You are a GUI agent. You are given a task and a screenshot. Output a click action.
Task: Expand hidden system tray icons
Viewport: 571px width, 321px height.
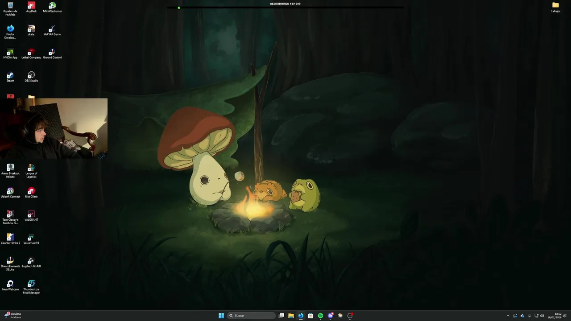(508, 316)
